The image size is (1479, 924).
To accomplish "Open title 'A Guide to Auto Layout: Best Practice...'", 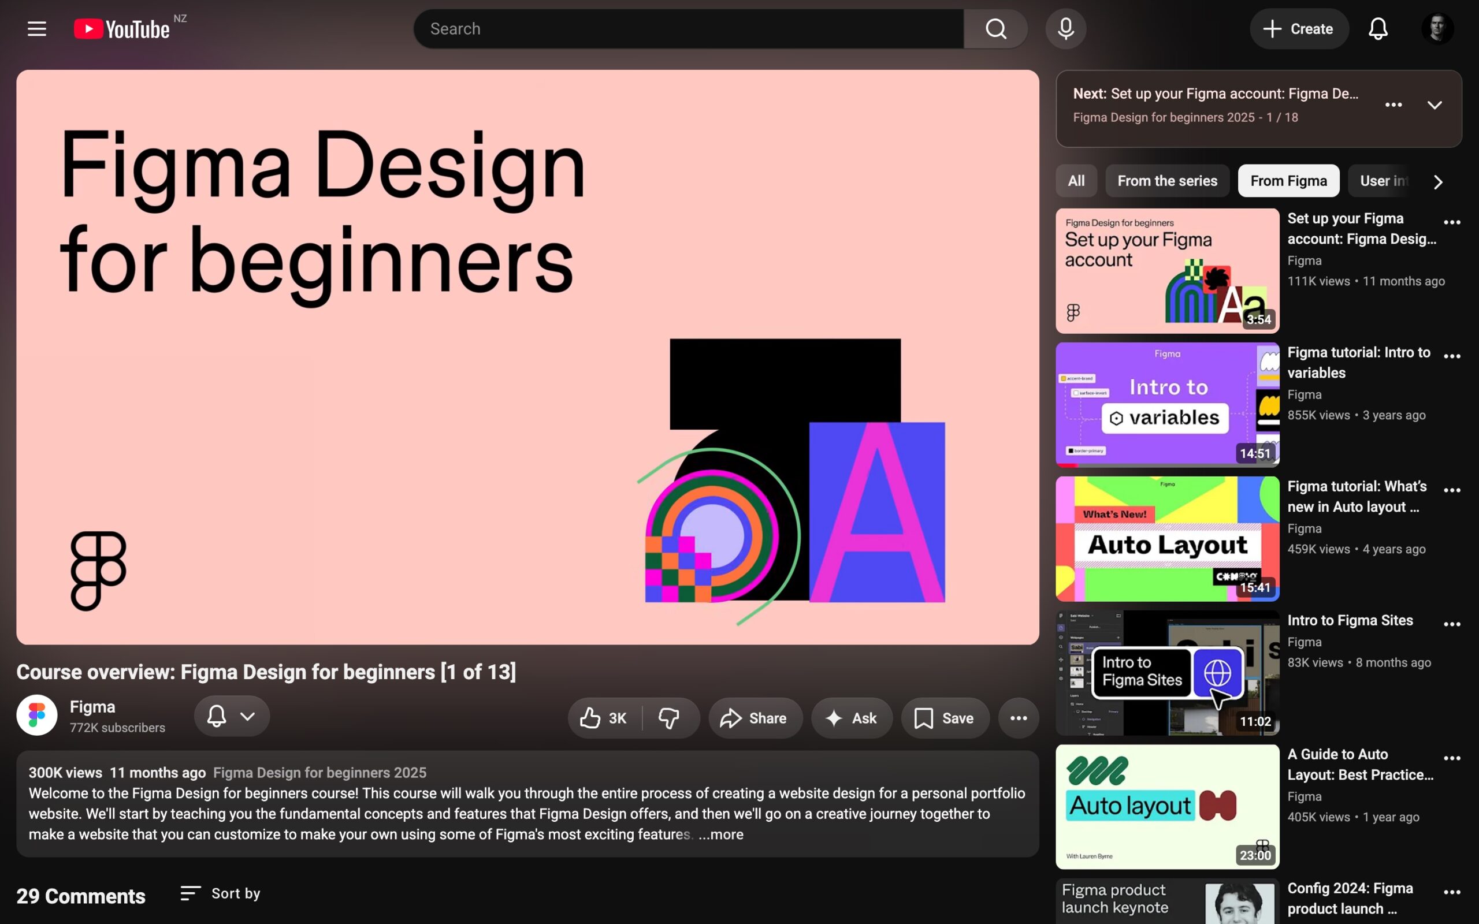I will 1361,765.
